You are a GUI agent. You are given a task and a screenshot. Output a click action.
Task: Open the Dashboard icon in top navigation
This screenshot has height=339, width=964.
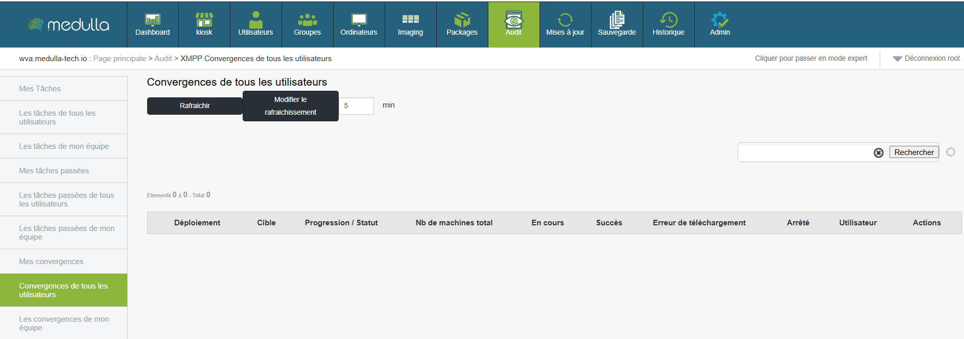(152, 20)
